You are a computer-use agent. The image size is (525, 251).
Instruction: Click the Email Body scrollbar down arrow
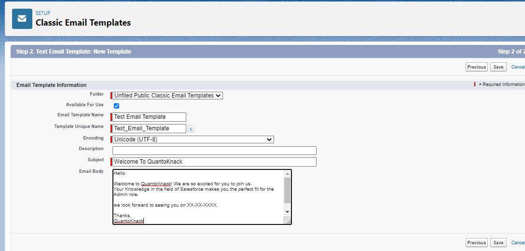pos(287,212)
